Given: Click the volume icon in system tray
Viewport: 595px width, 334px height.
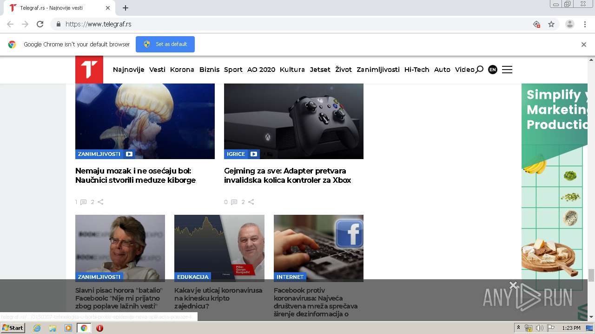Looking at the screenshot, I should pos(539,328).
